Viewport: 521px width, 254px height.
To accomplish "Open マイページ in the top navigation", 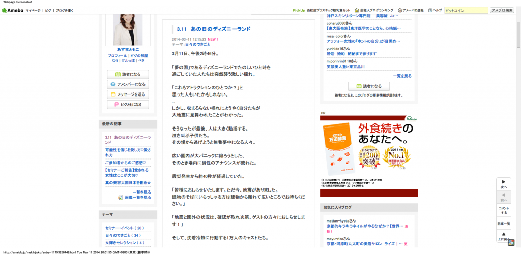I will pyautogui.click(x=33, y=10).
